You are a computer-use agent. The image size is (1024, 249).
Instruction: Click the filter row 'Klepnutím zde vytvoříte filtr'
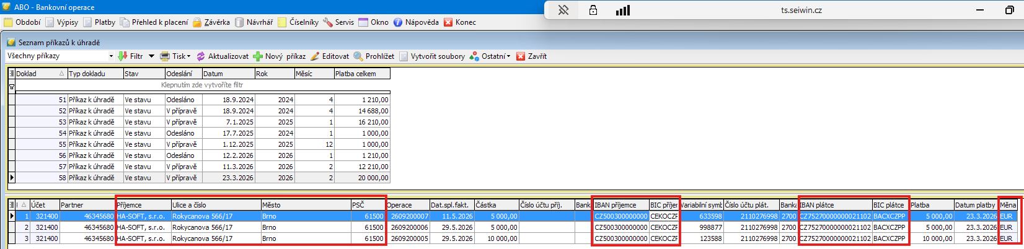(x=202, y=85)
